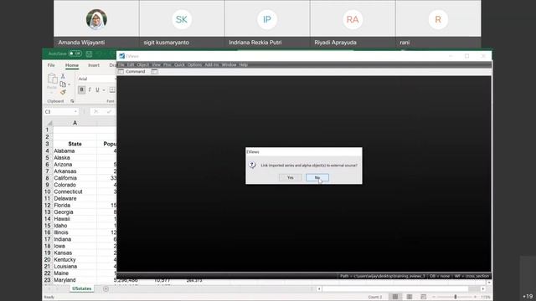Click the Select All corner in Excel

49,123
